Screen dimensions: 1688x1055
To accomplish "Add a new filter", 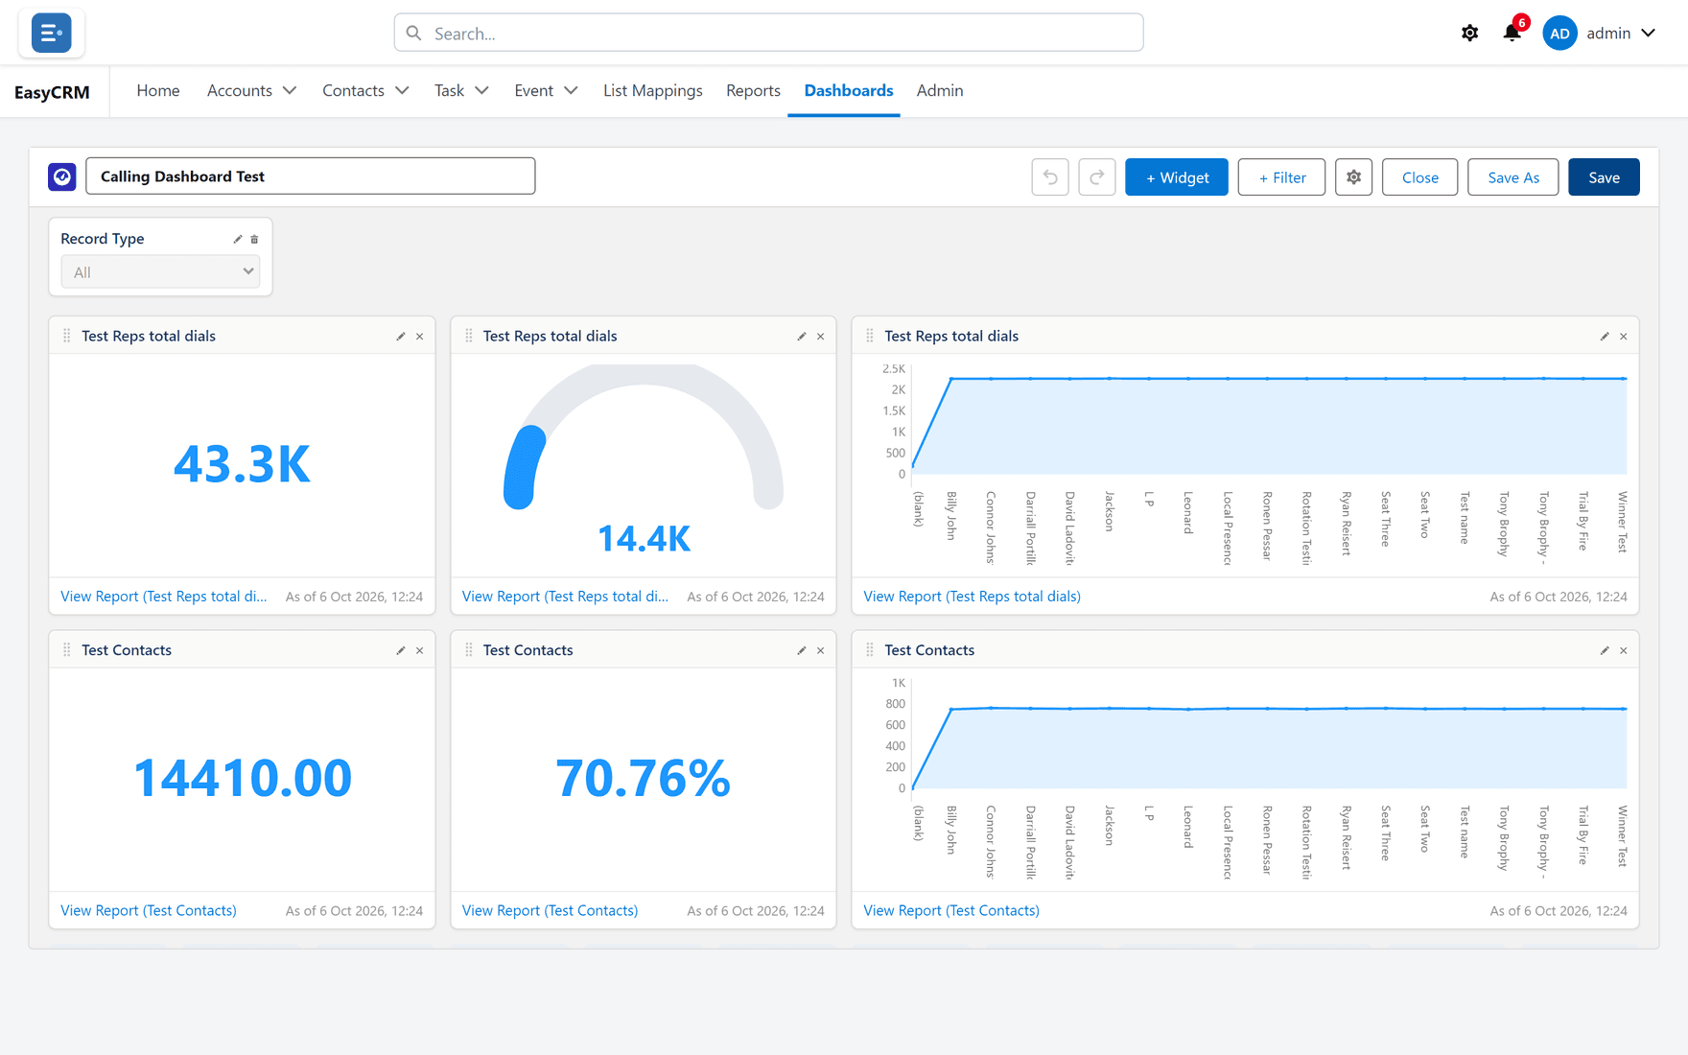I will [x=1281, y=177].
